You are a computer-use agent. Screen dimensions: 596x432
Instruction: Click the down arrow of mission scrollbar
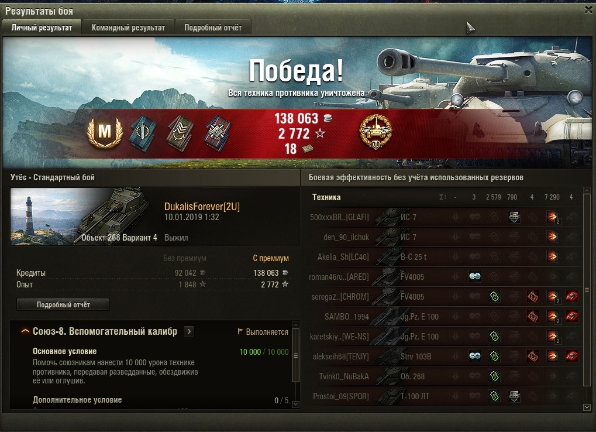click(295, 404)
